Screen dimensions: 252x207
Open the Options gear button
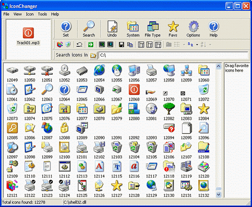tap(193, 29)
